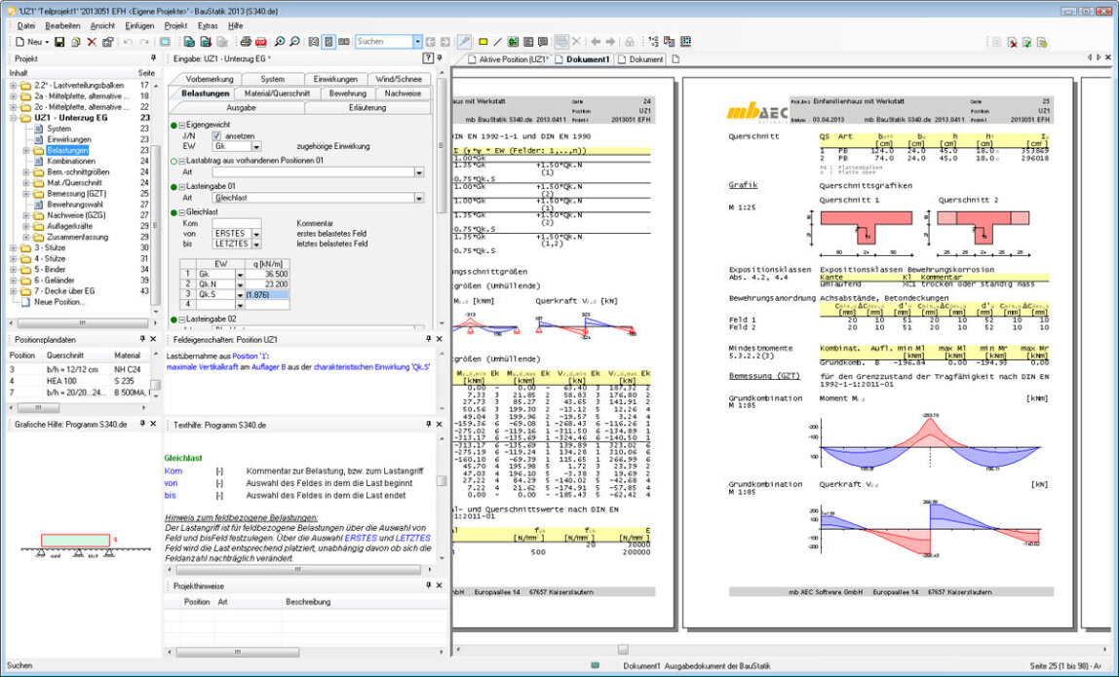
Task: Click the help question mark icon in Eingabe panel
Action: coord(428,58)
